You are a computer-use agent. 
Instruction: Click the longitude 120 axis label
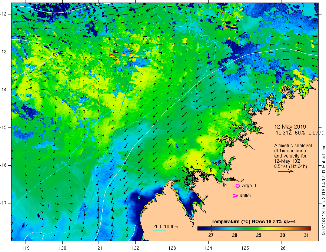[x=62, y=248]
